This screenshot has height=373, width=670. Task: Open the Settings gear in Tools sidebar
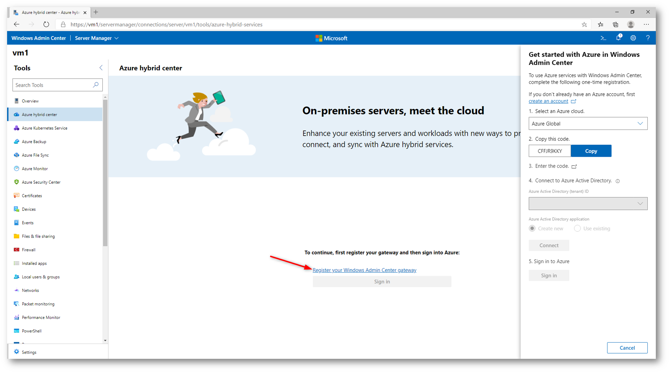17,352
